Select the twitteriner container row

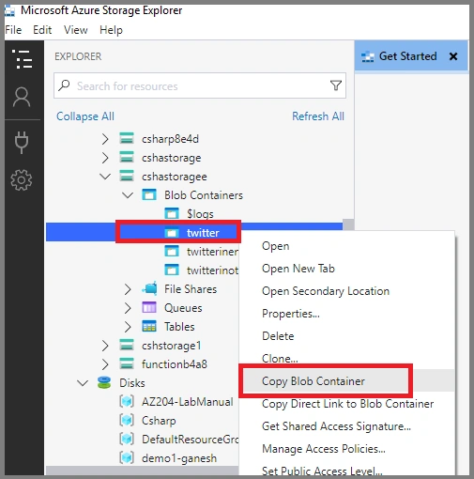143,251
